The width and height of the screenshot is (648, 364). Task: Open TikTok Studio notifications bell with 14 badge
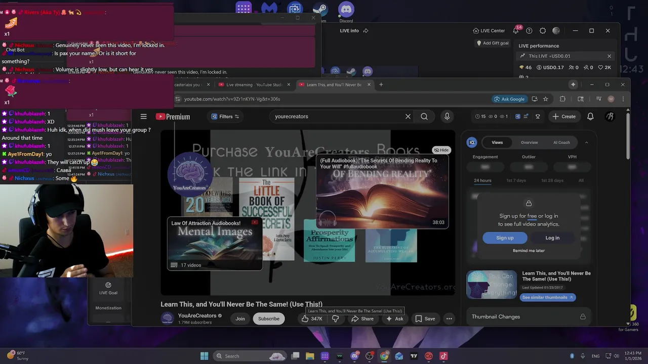click(x=516, y=30)
